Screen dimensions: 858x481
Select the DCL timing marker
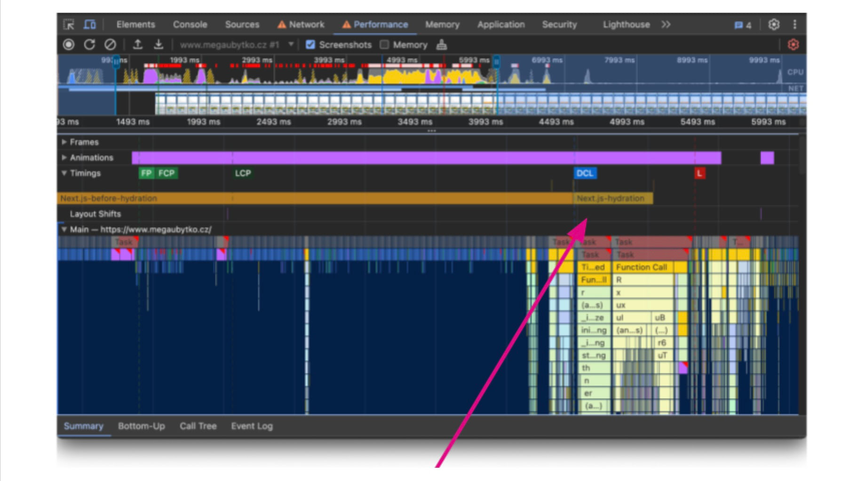click(585, 173)
